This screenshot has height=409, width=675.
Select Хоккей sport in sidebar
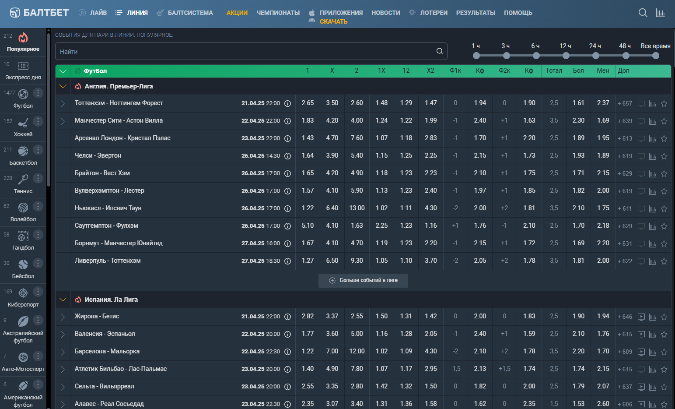point(23,127)
